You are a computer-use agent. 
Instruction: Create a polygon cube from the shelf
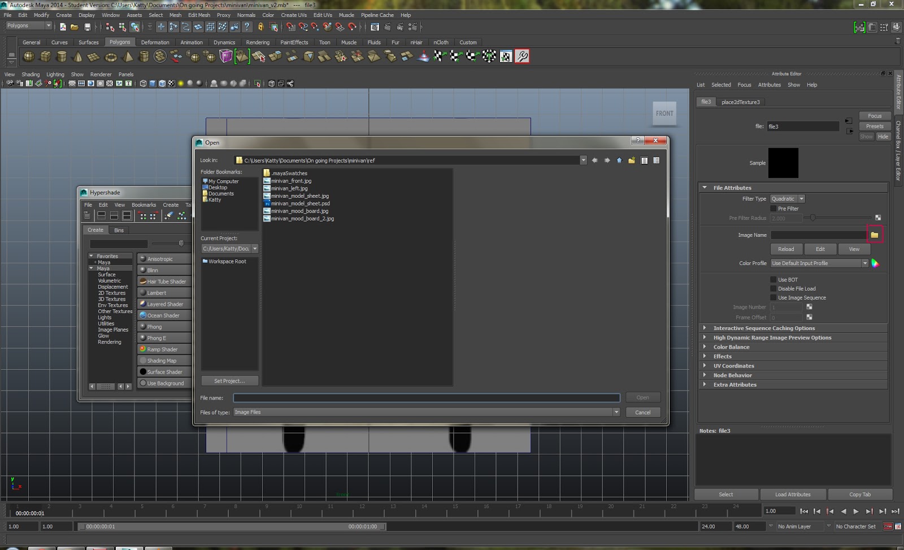[x=45, y=57]
